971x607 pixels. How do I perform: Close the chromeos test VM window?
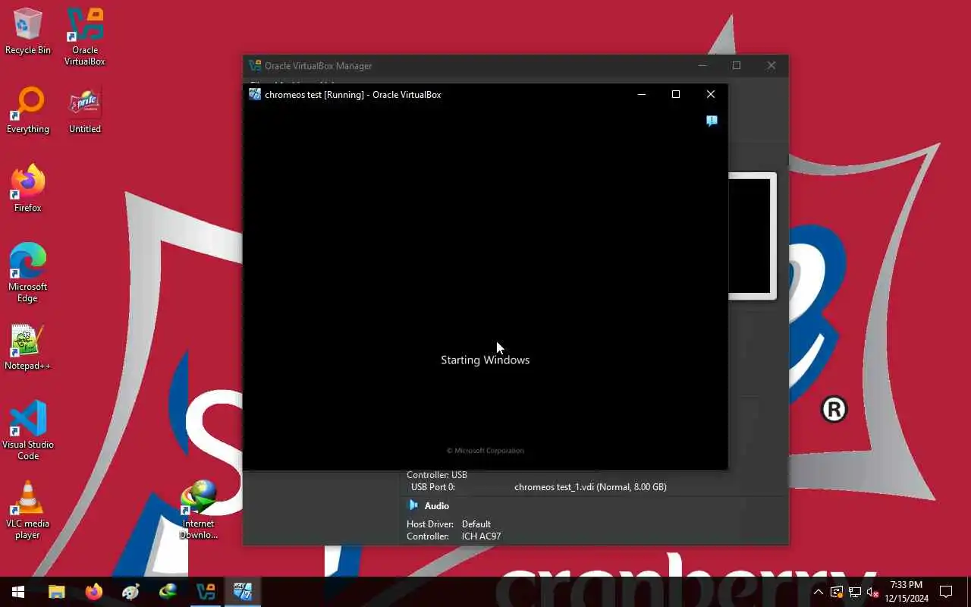coord(711,94)
